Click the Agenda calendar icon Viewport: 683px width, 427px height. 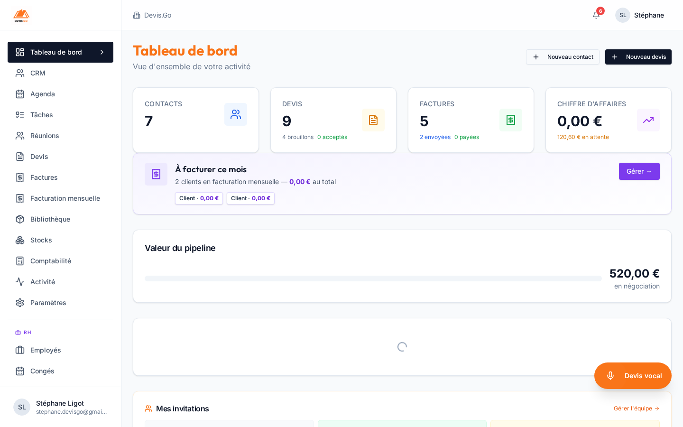pyautogui.click(x=20, y=94)
